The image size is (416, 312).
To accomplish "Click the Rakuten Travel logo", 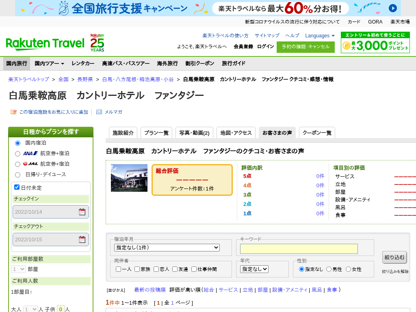I will tap(45, 44).
